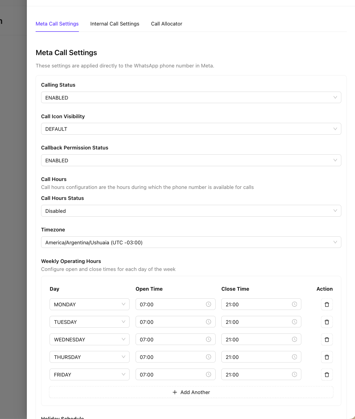Delete the MONDAY operating hours row
This screenshot has width=355, height=419.
coord(327,304)
